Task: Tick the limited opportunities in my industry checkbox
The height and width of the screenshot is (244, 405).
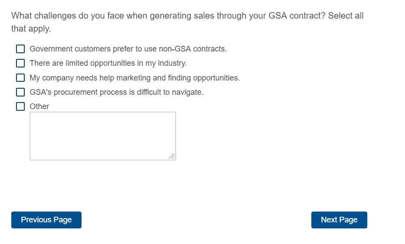Action: point(20,63)
